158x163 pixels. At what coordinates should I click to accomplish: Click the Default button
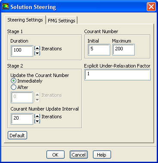(17, 135)
